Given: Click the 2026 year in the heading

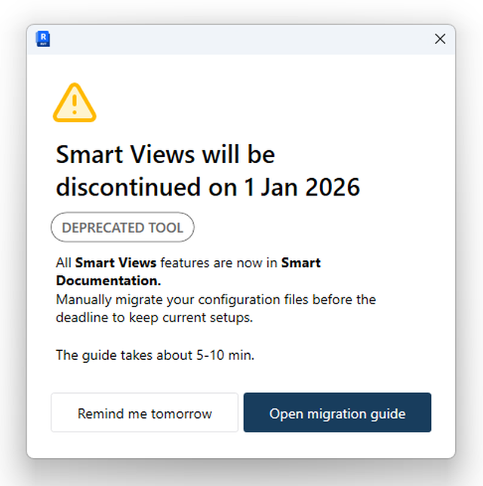Looking at the screenshot, I should click(333, 187).
